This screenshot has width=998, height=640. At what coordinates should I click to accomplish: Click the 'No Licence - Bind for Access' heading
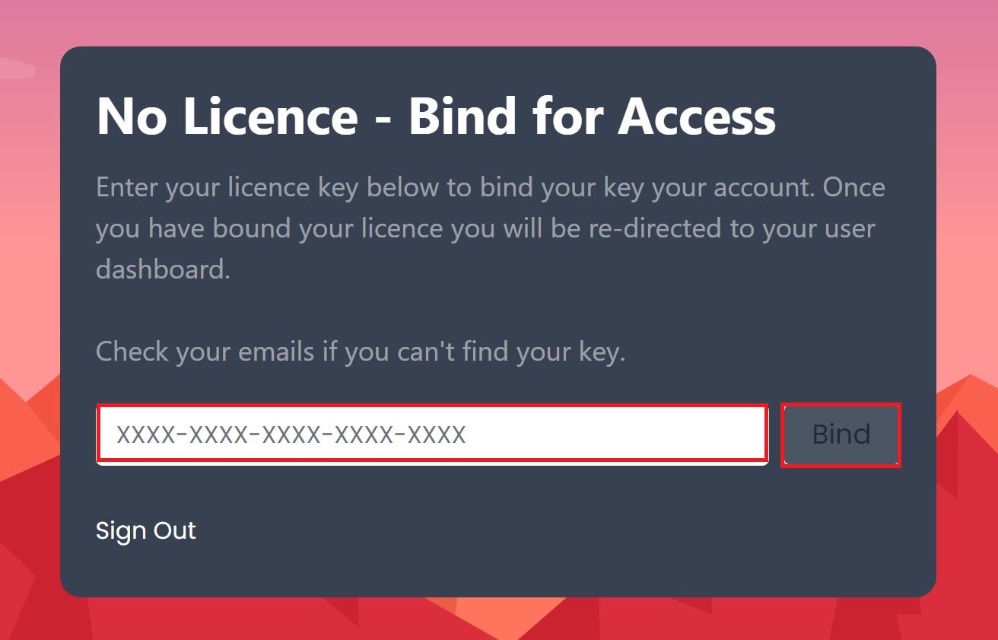pos(436,116)
